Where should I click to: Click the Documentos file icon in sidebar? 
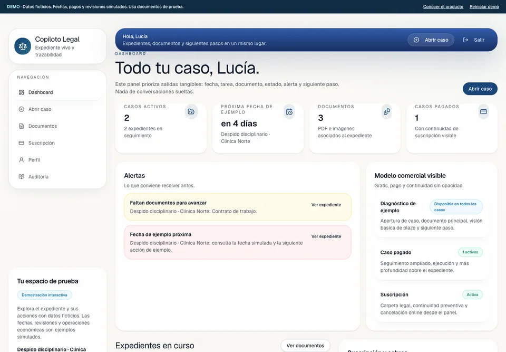click(21, 126)
